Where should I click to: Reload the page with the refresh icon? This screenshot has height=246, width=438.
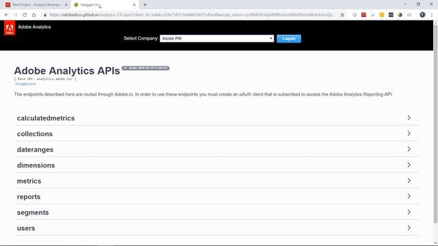[25, 15]
